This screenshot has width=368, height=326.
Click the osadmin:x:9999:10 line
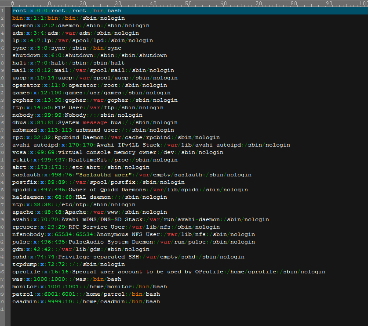pos(86,302)
